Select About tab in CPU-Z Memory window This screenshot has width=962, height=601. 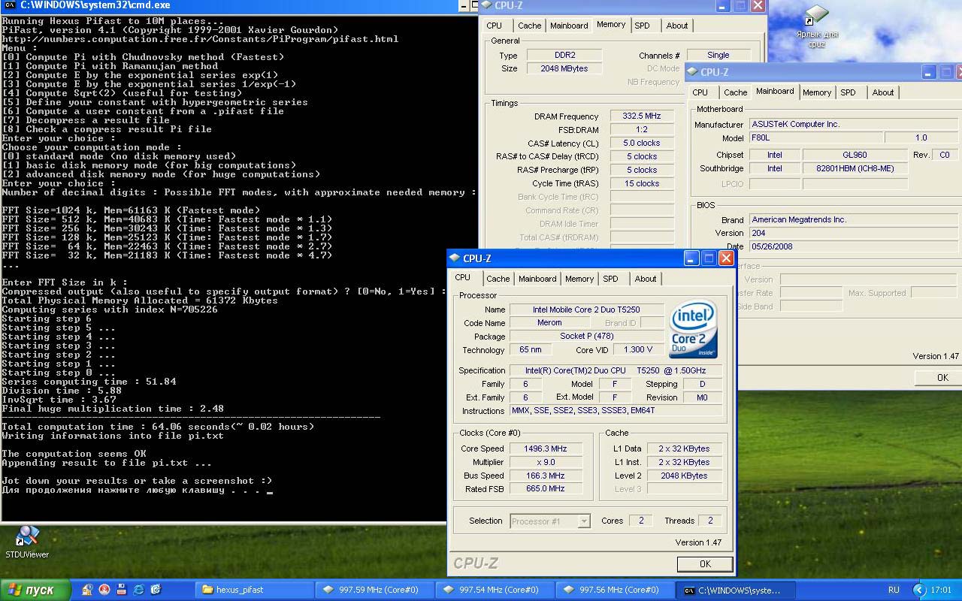[677, 26]
